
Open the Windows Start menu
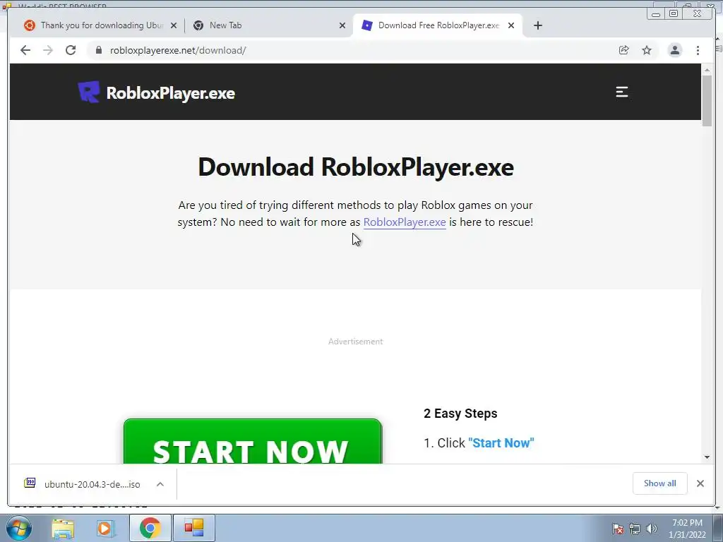19,528
